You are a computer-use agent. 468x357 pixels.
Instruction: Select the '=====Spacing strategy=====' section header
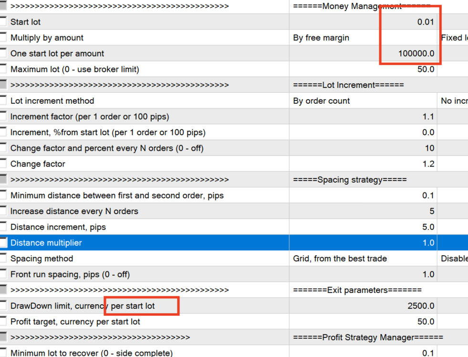point(350,180)
